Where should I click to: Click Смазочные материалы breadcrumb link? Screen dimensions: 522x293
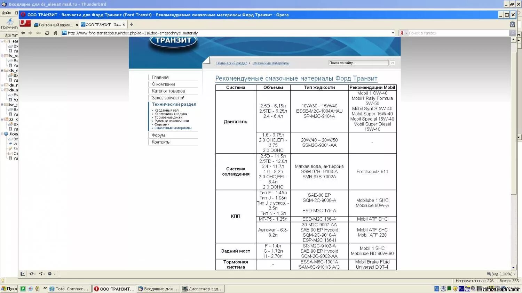coord(271,63)
